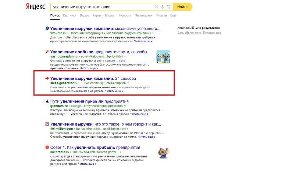Expand dropdown arrow next to 101million.com URL
Viewport: 292px width, 171px height.
(127, 129)
